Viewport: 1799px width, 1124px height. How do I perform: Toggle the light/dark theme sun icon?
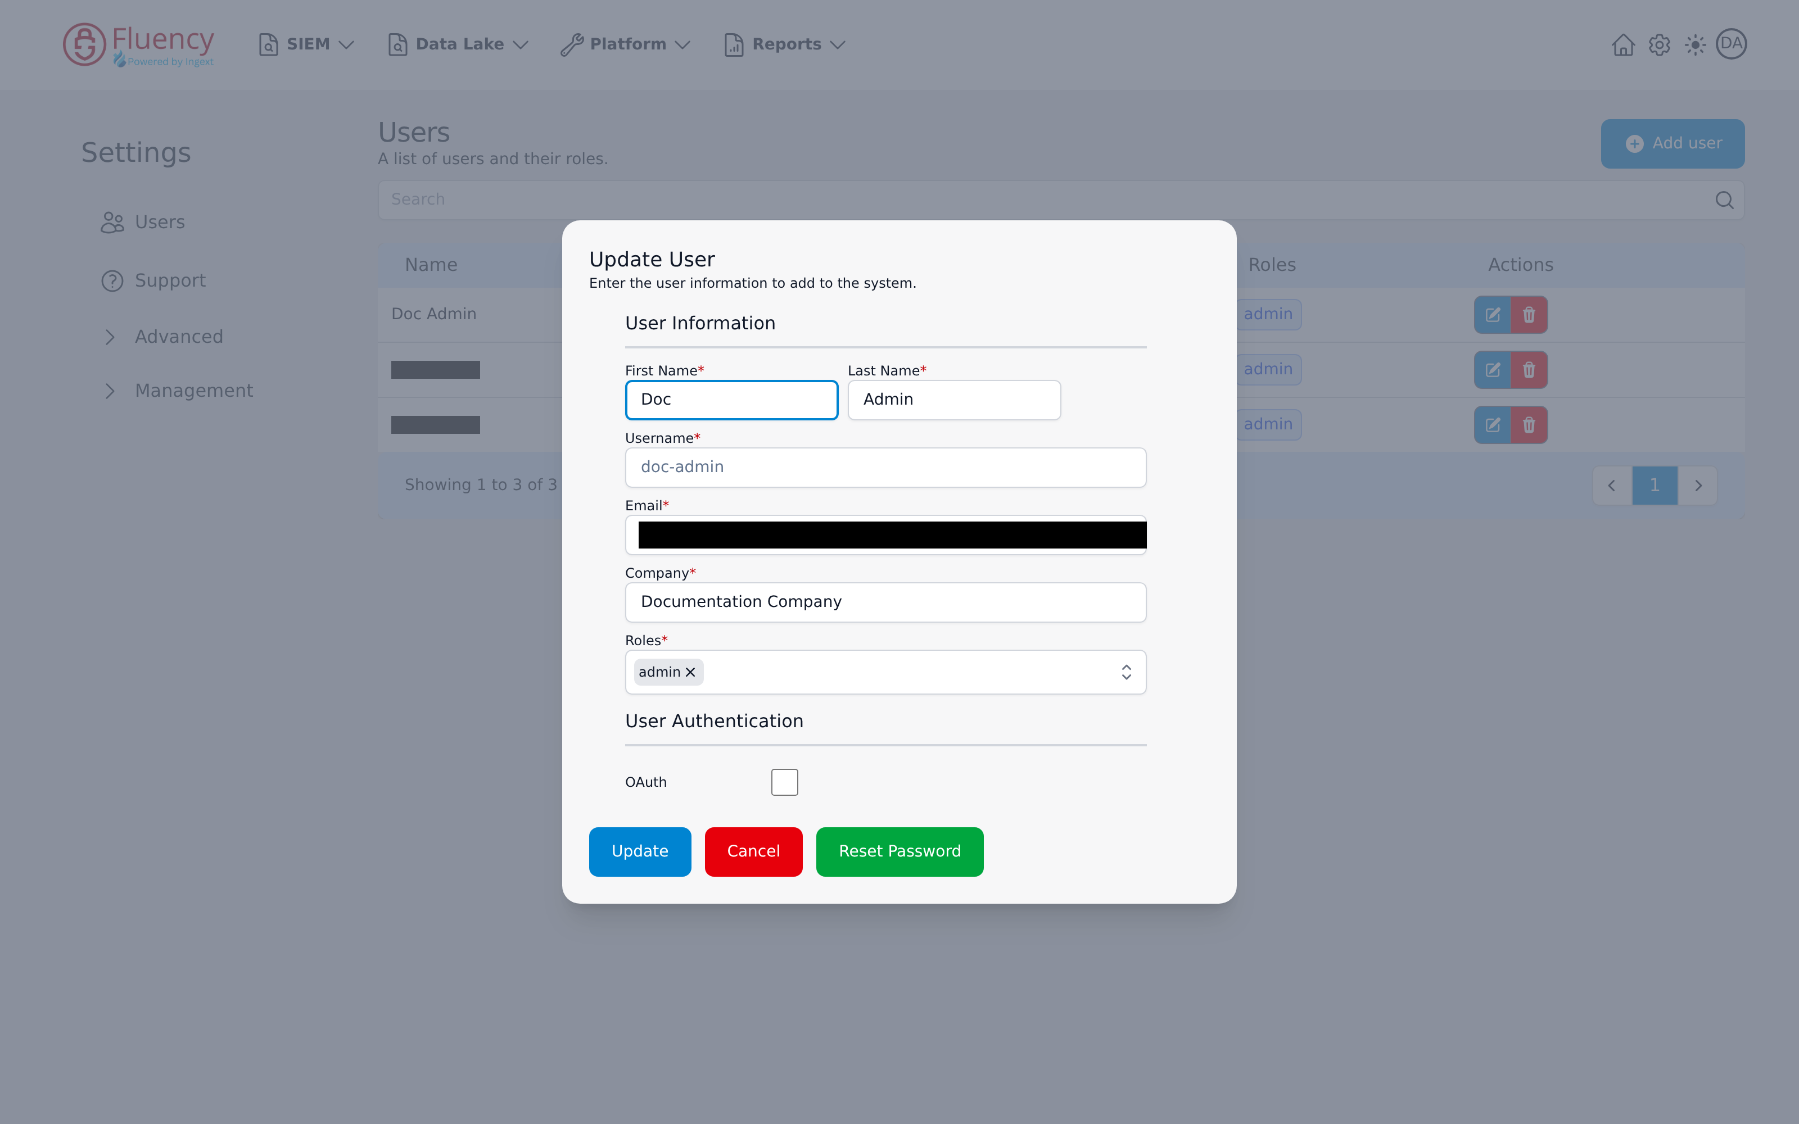point(1695,44)
